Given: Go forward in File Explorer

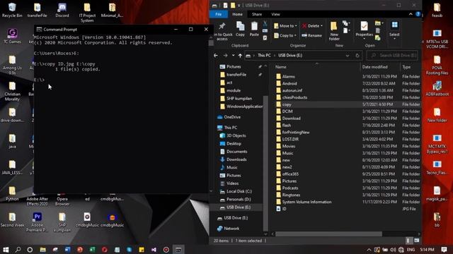Looking at the screenshot, I should point(225,55).
